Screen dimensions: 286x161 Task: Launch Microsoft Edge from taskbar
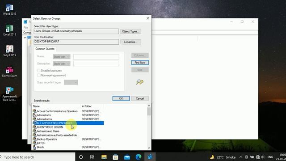point(139,157)
